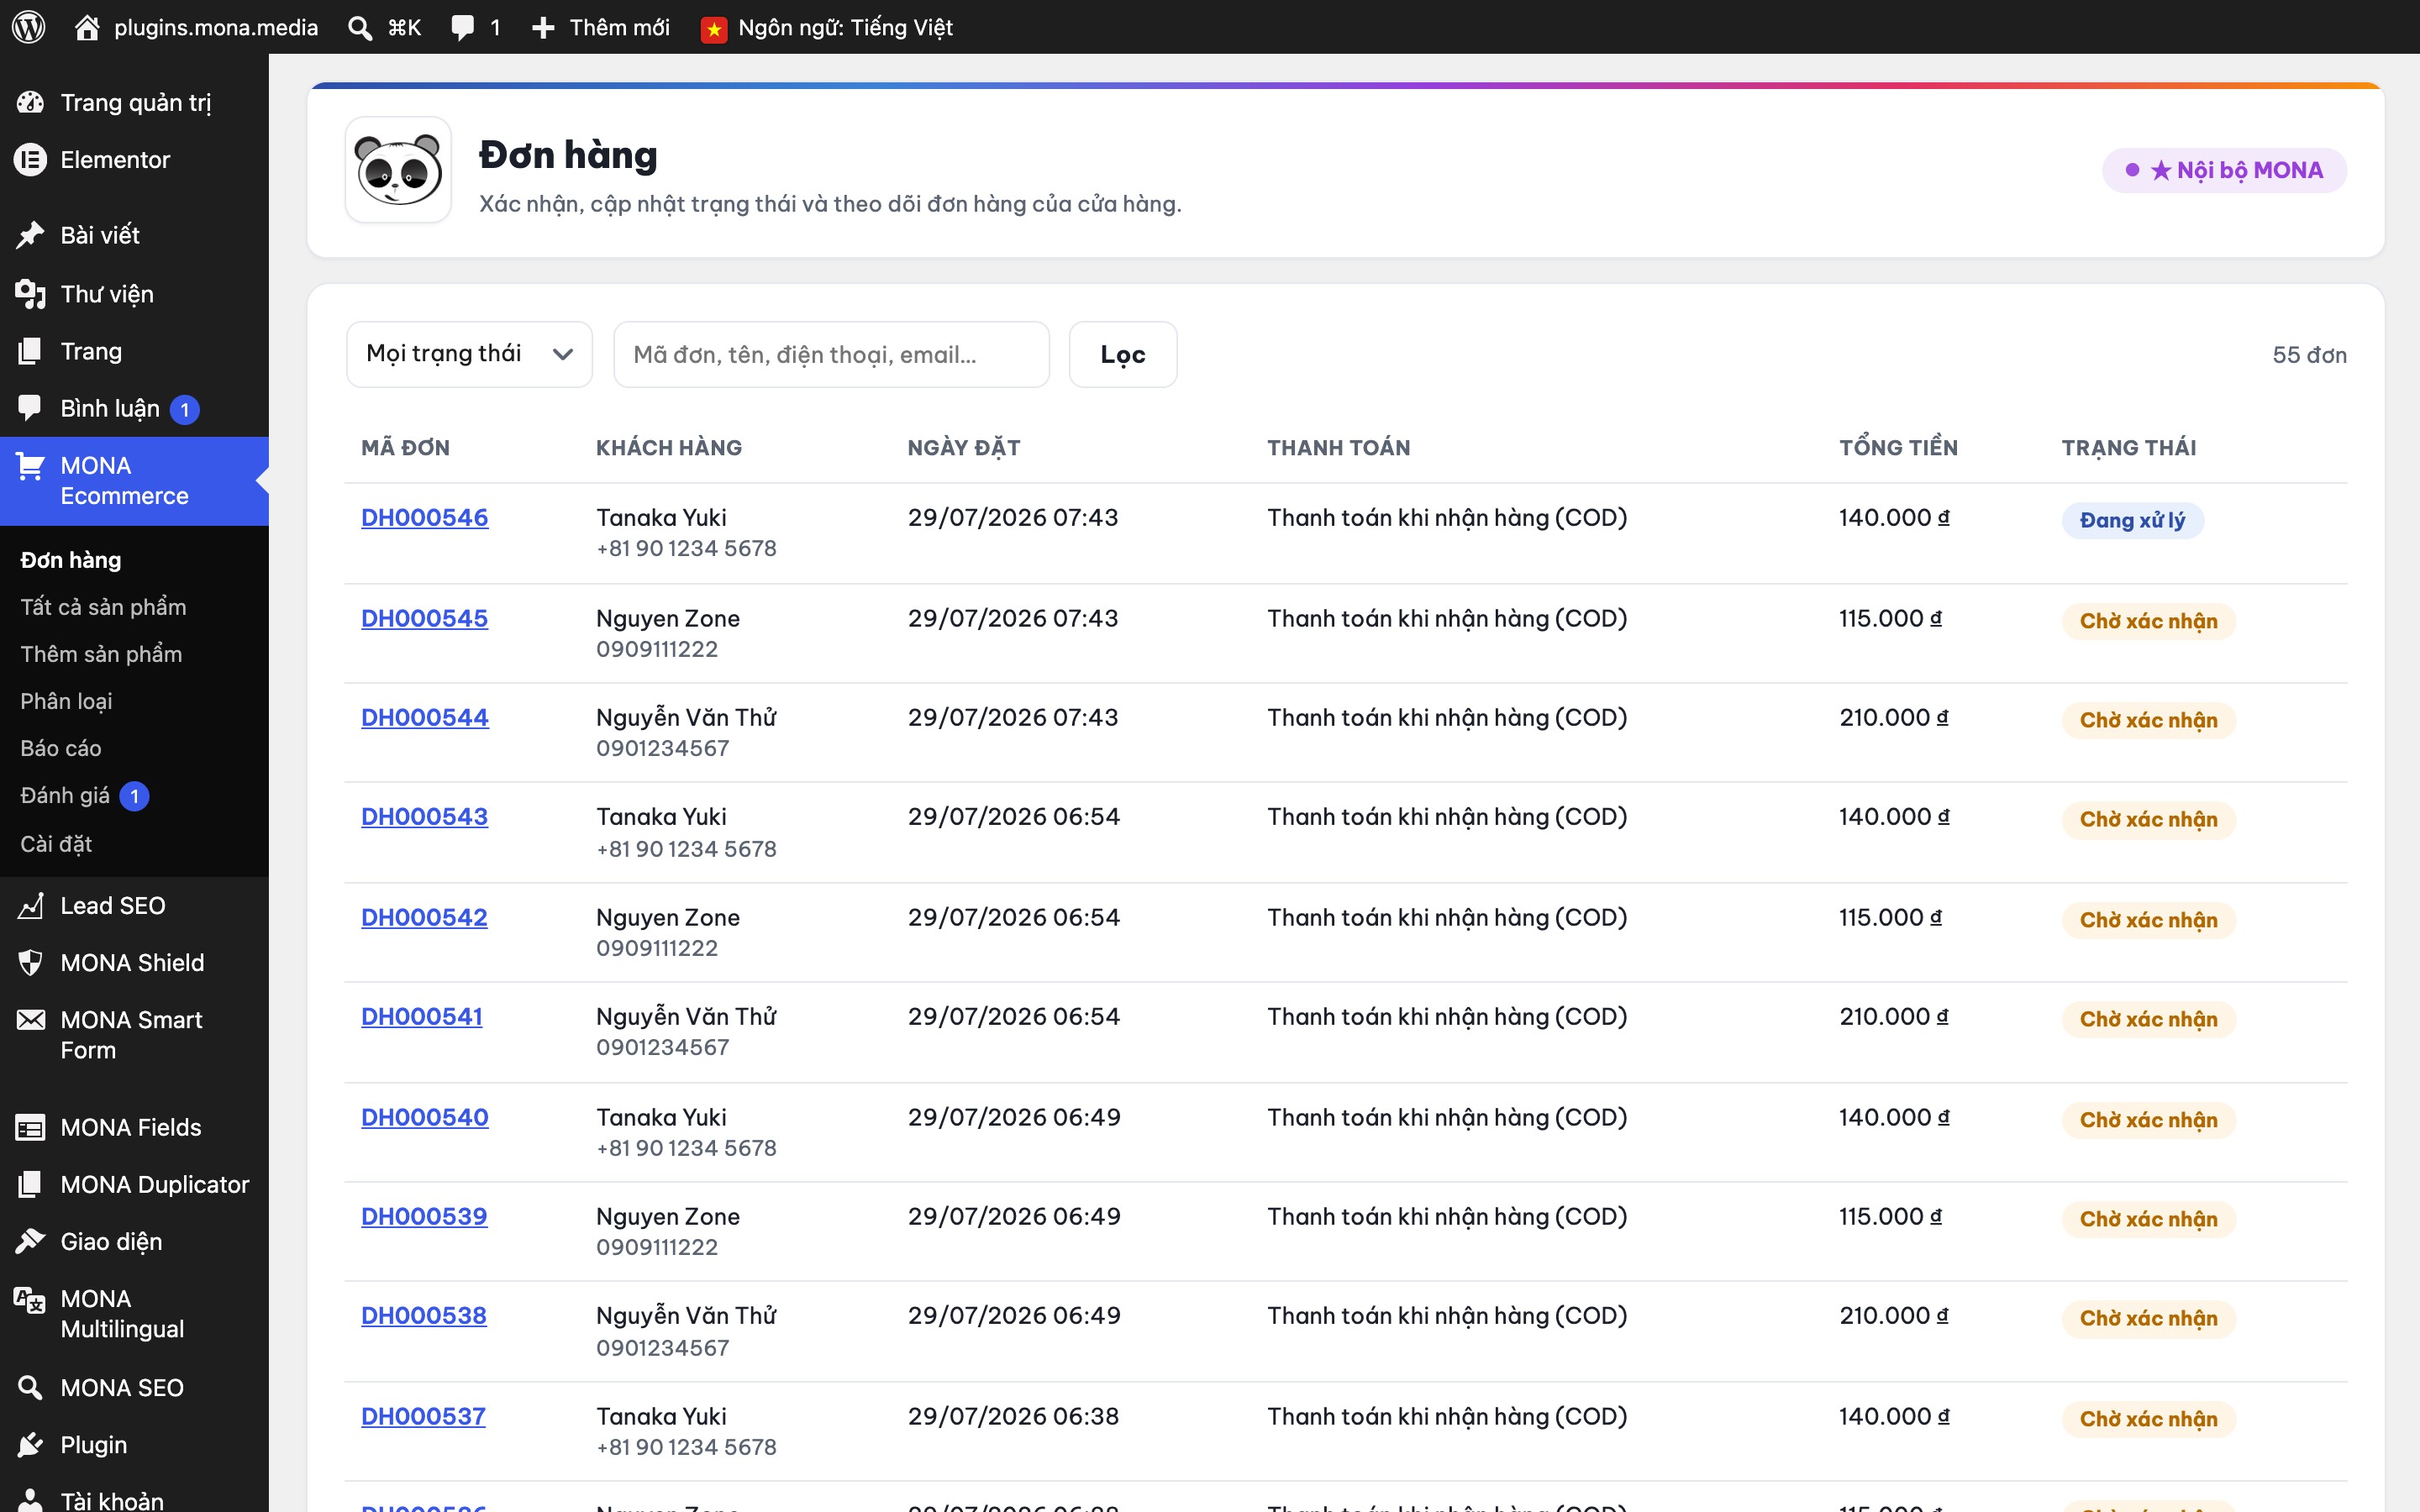Click the Bình luận comment icon in sidebar

(30, 408)
